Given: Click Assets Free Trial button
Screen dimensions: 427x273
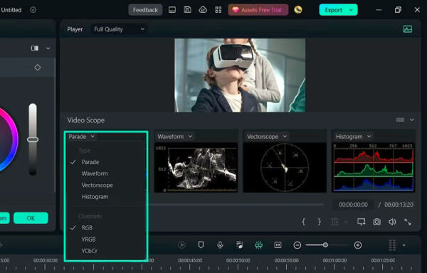Looking at the screenshot, I should click(x=258, y=10).
